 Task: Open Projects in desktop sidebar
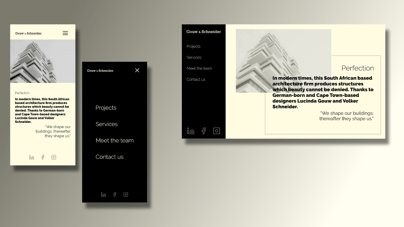pos(194,46)
